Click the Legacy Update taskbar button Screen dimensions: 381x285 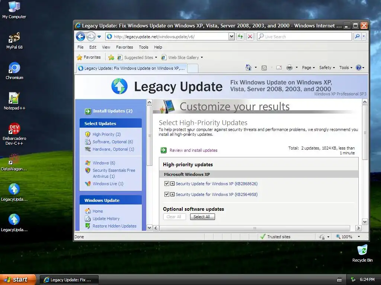point(69,280)
